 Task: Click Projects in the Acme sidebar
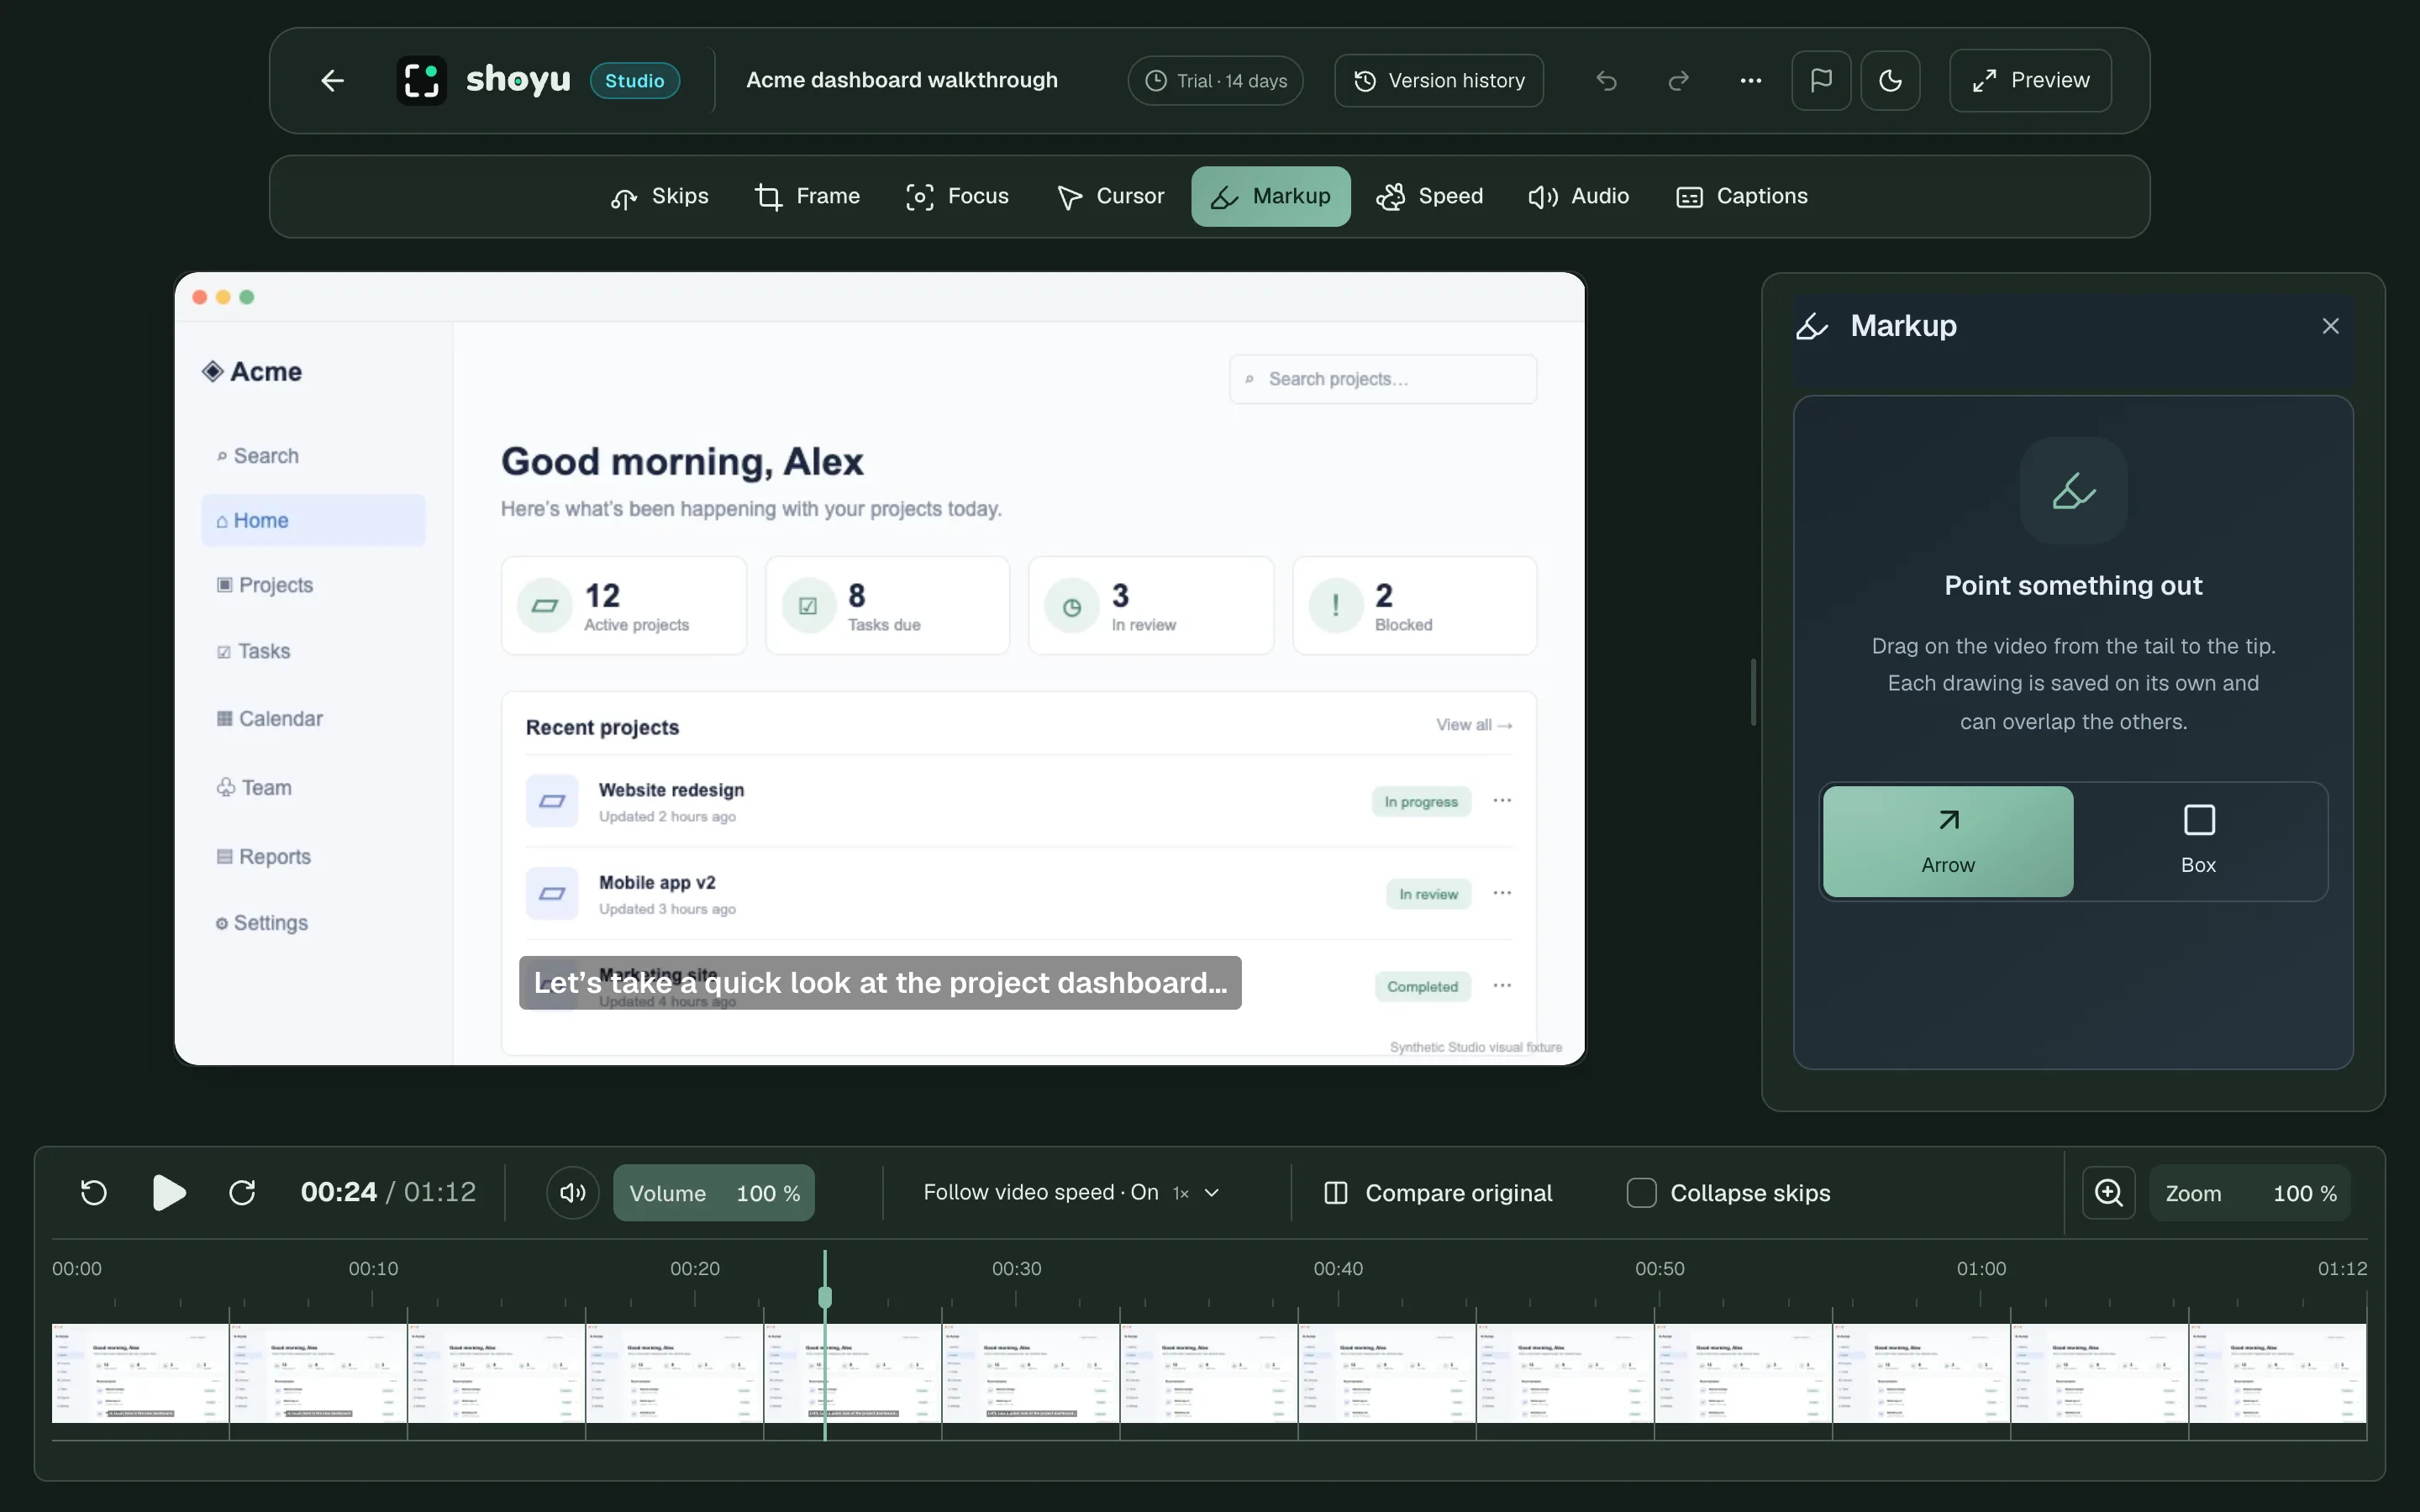265,585
